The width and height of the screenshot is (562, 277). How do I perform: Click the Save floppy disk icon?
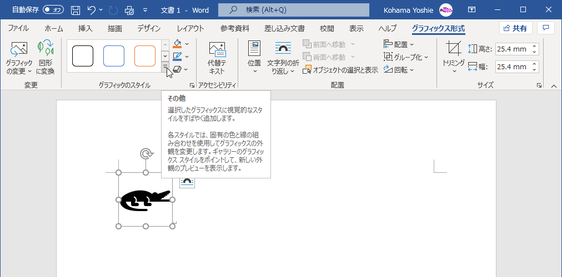pyautogui.click(x=76, y=10)
